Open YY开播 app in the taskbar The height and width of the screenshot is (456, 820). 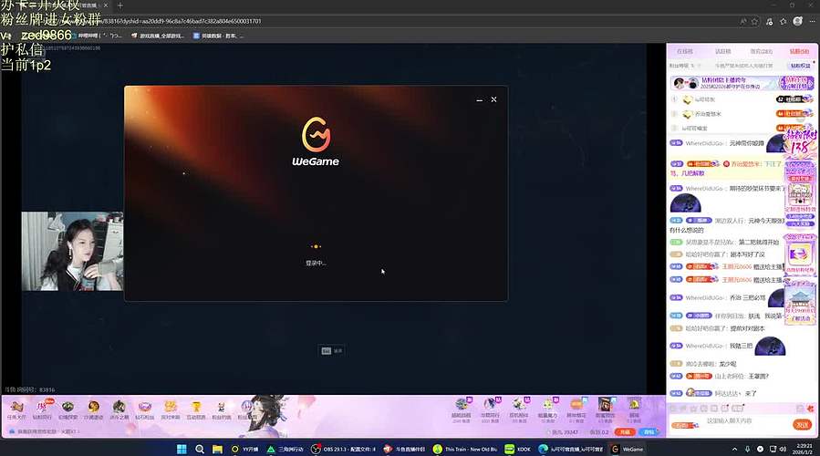coord(242,449)
